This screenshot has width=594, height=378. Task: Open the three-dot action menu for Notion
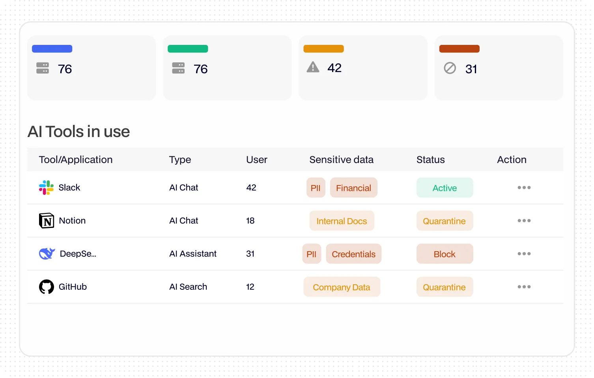(x=524, y=220)
